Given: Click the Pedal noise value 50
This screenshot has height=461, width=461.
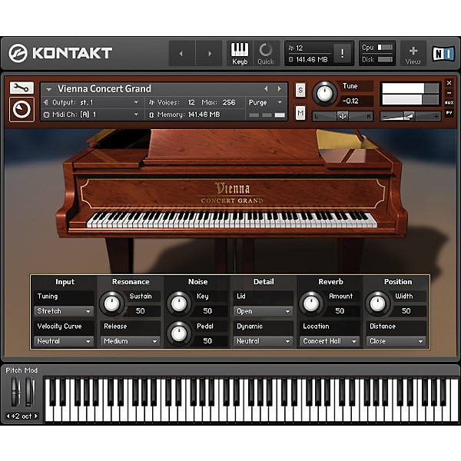Looking at the screenshot, I should point(207,340).
